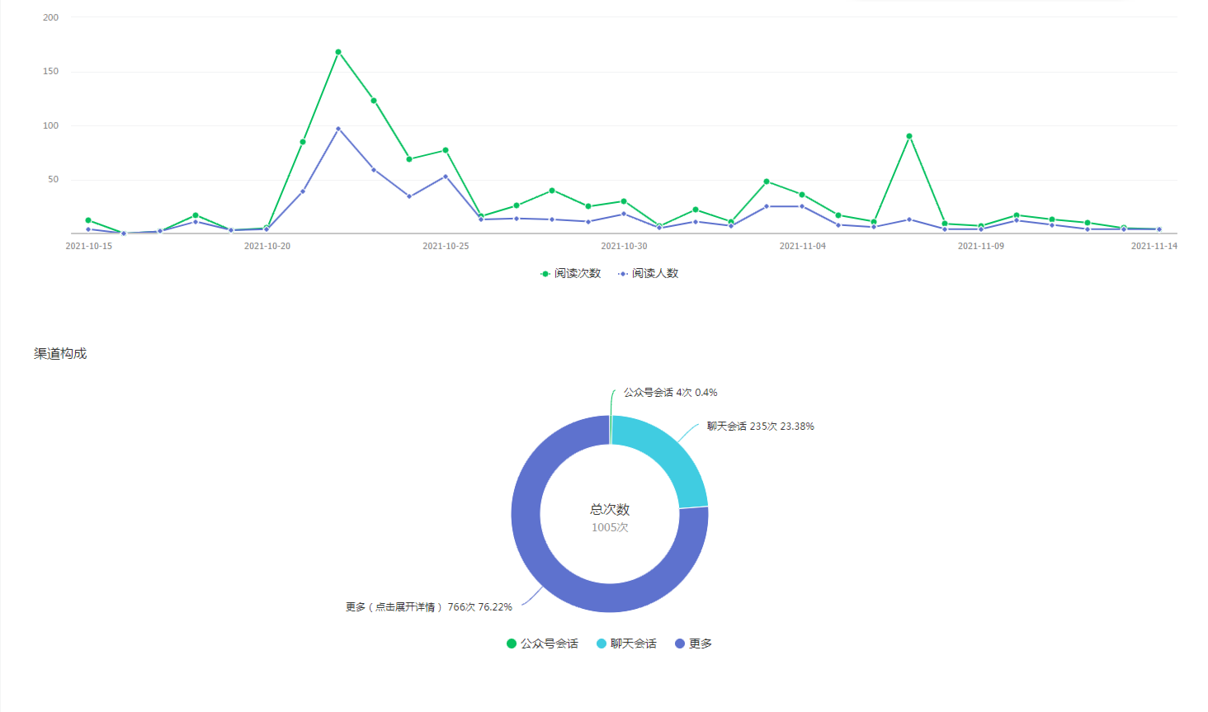Click the highest green 阅读次数 peak point
Image resolution: width=1208 pixels, height=712 pixels.
point(338,52)
